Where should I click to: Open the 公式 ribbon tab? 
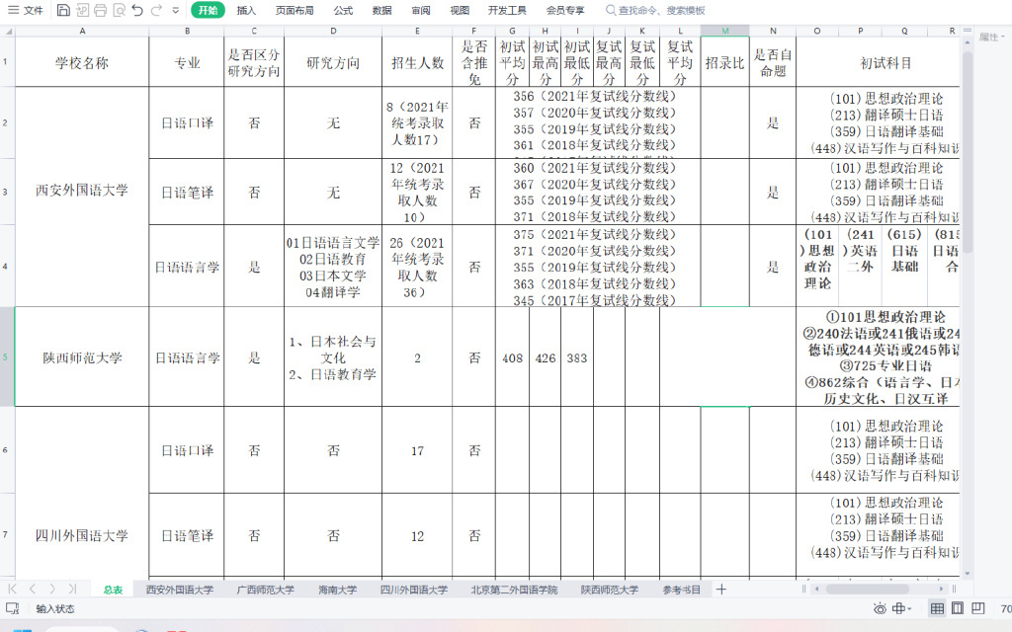click(343, 10)
